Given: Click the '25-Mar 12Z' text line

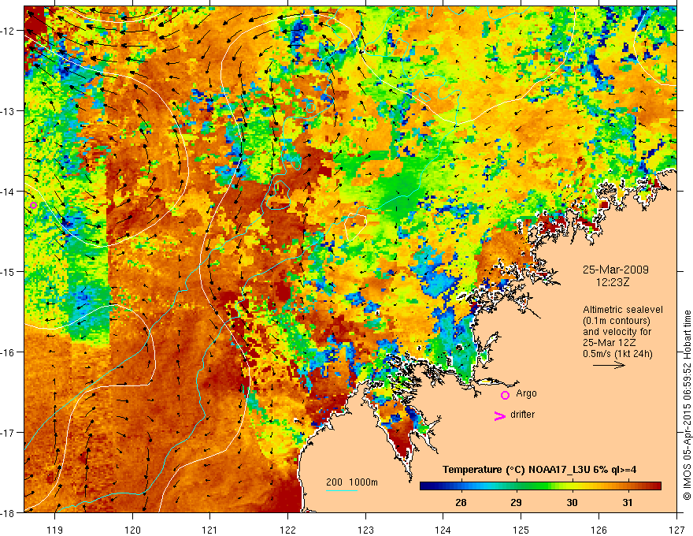Looking at the screenshot, I should point(608,343).
